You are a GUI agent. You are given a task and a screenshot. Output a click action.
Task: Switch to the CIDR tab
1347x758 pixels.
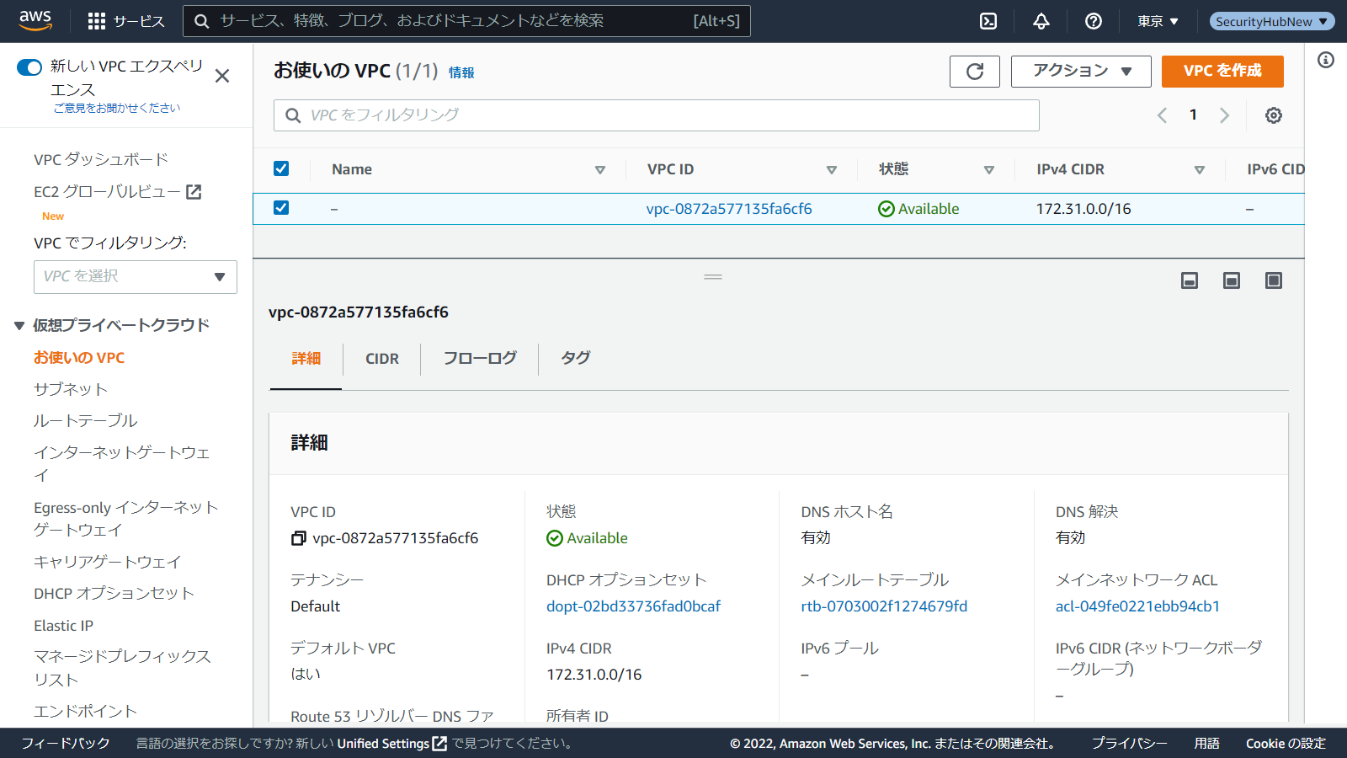click(381, 359)
